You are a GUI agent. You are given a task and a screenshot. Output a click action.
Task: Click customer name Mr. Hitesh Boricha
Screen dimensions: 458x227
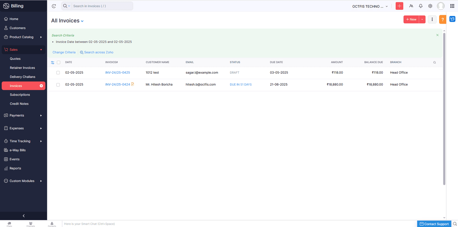tap(159, 85)
